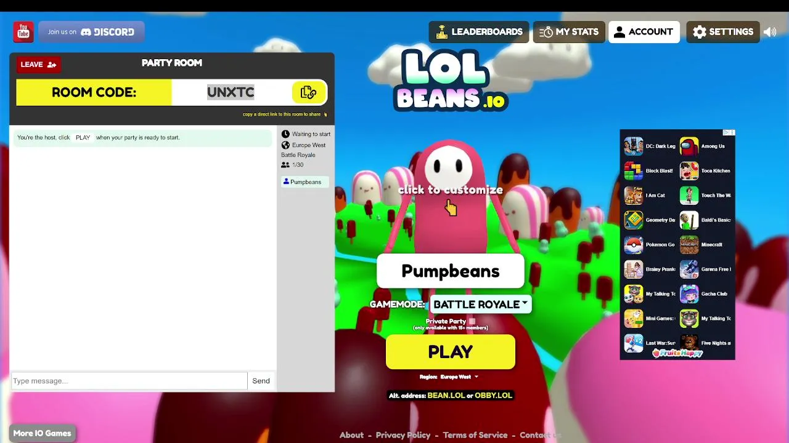Open the Minecraft ad icon
Screen dimensions: 789x443
click(x=689, y=245)
